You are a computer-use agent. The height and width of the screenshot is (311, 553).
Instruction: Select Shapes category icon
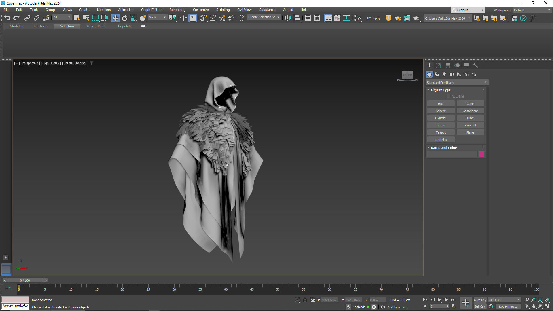click(437, 75)
